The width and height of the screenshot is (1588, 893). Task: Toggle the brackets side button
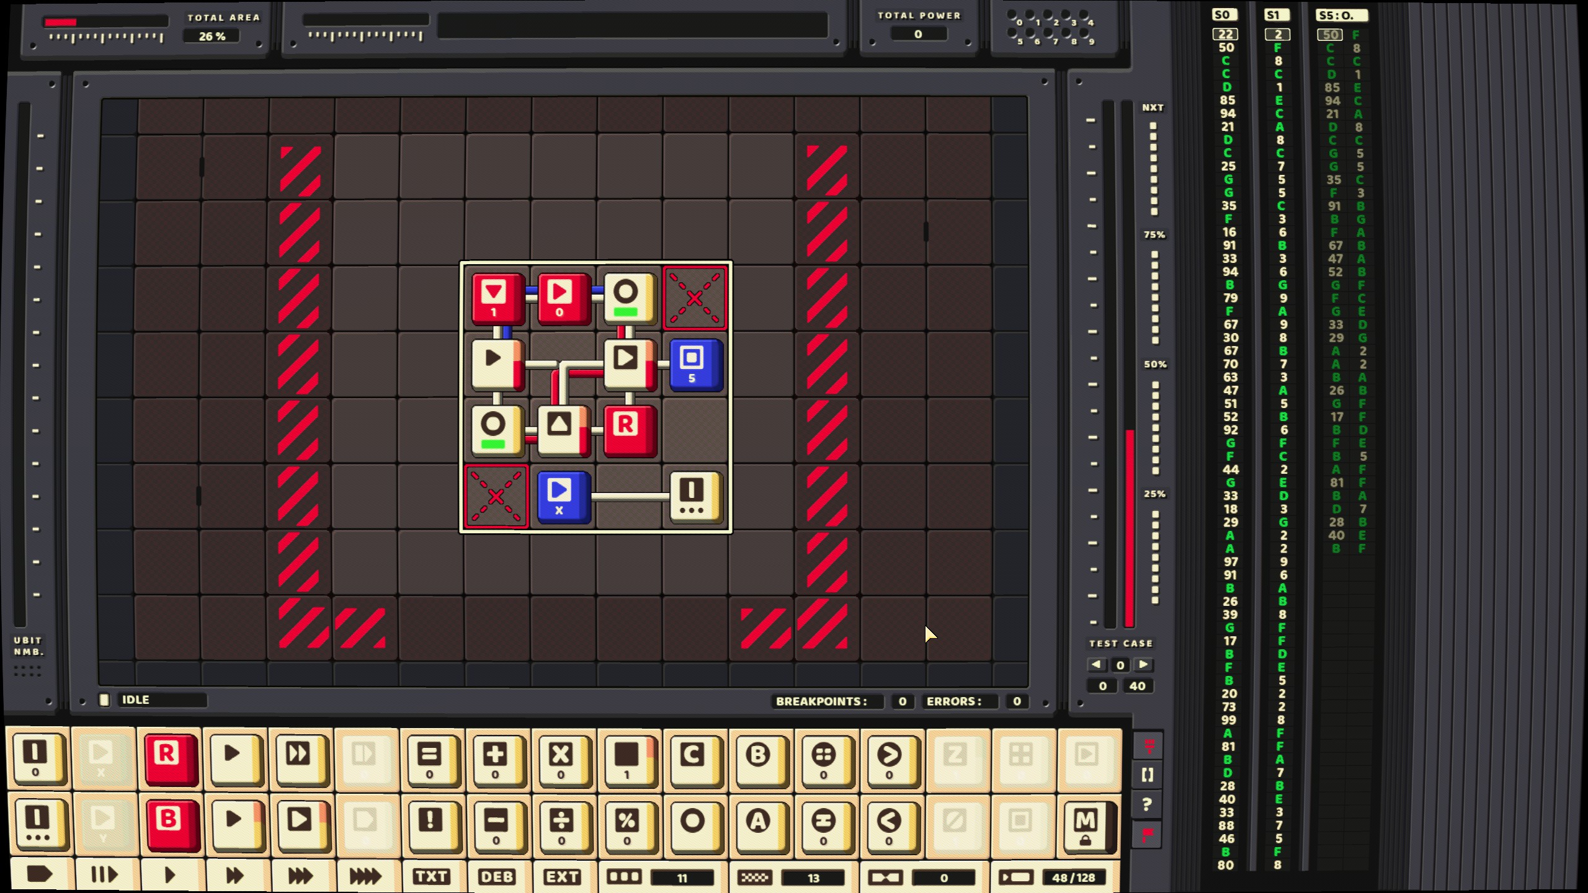click(x=1148, y=775)
